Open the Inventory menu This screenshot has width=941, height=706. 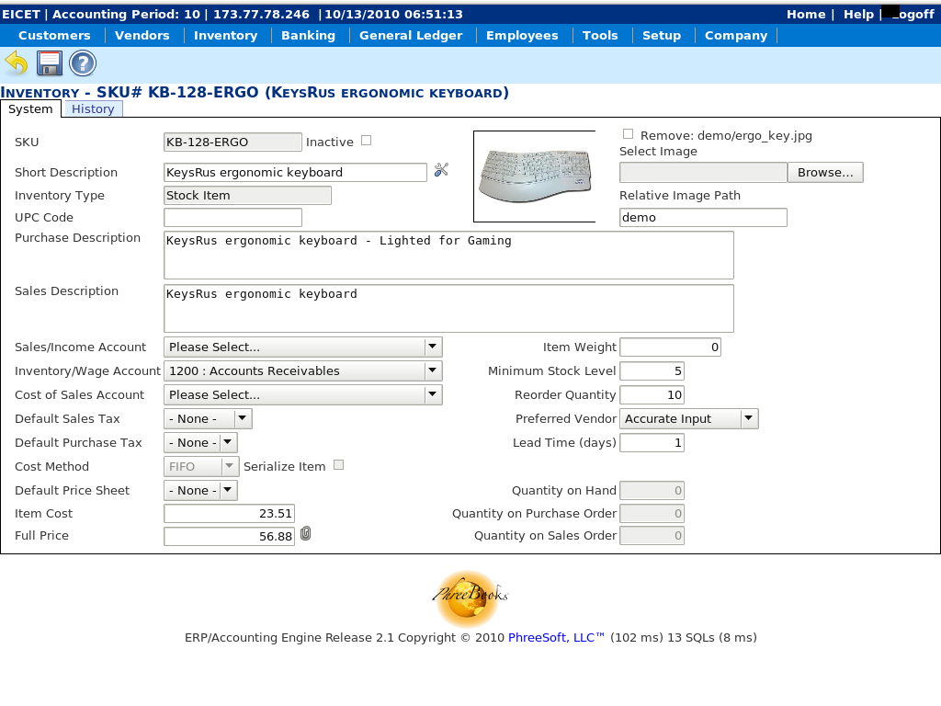[x=226, y=36]
